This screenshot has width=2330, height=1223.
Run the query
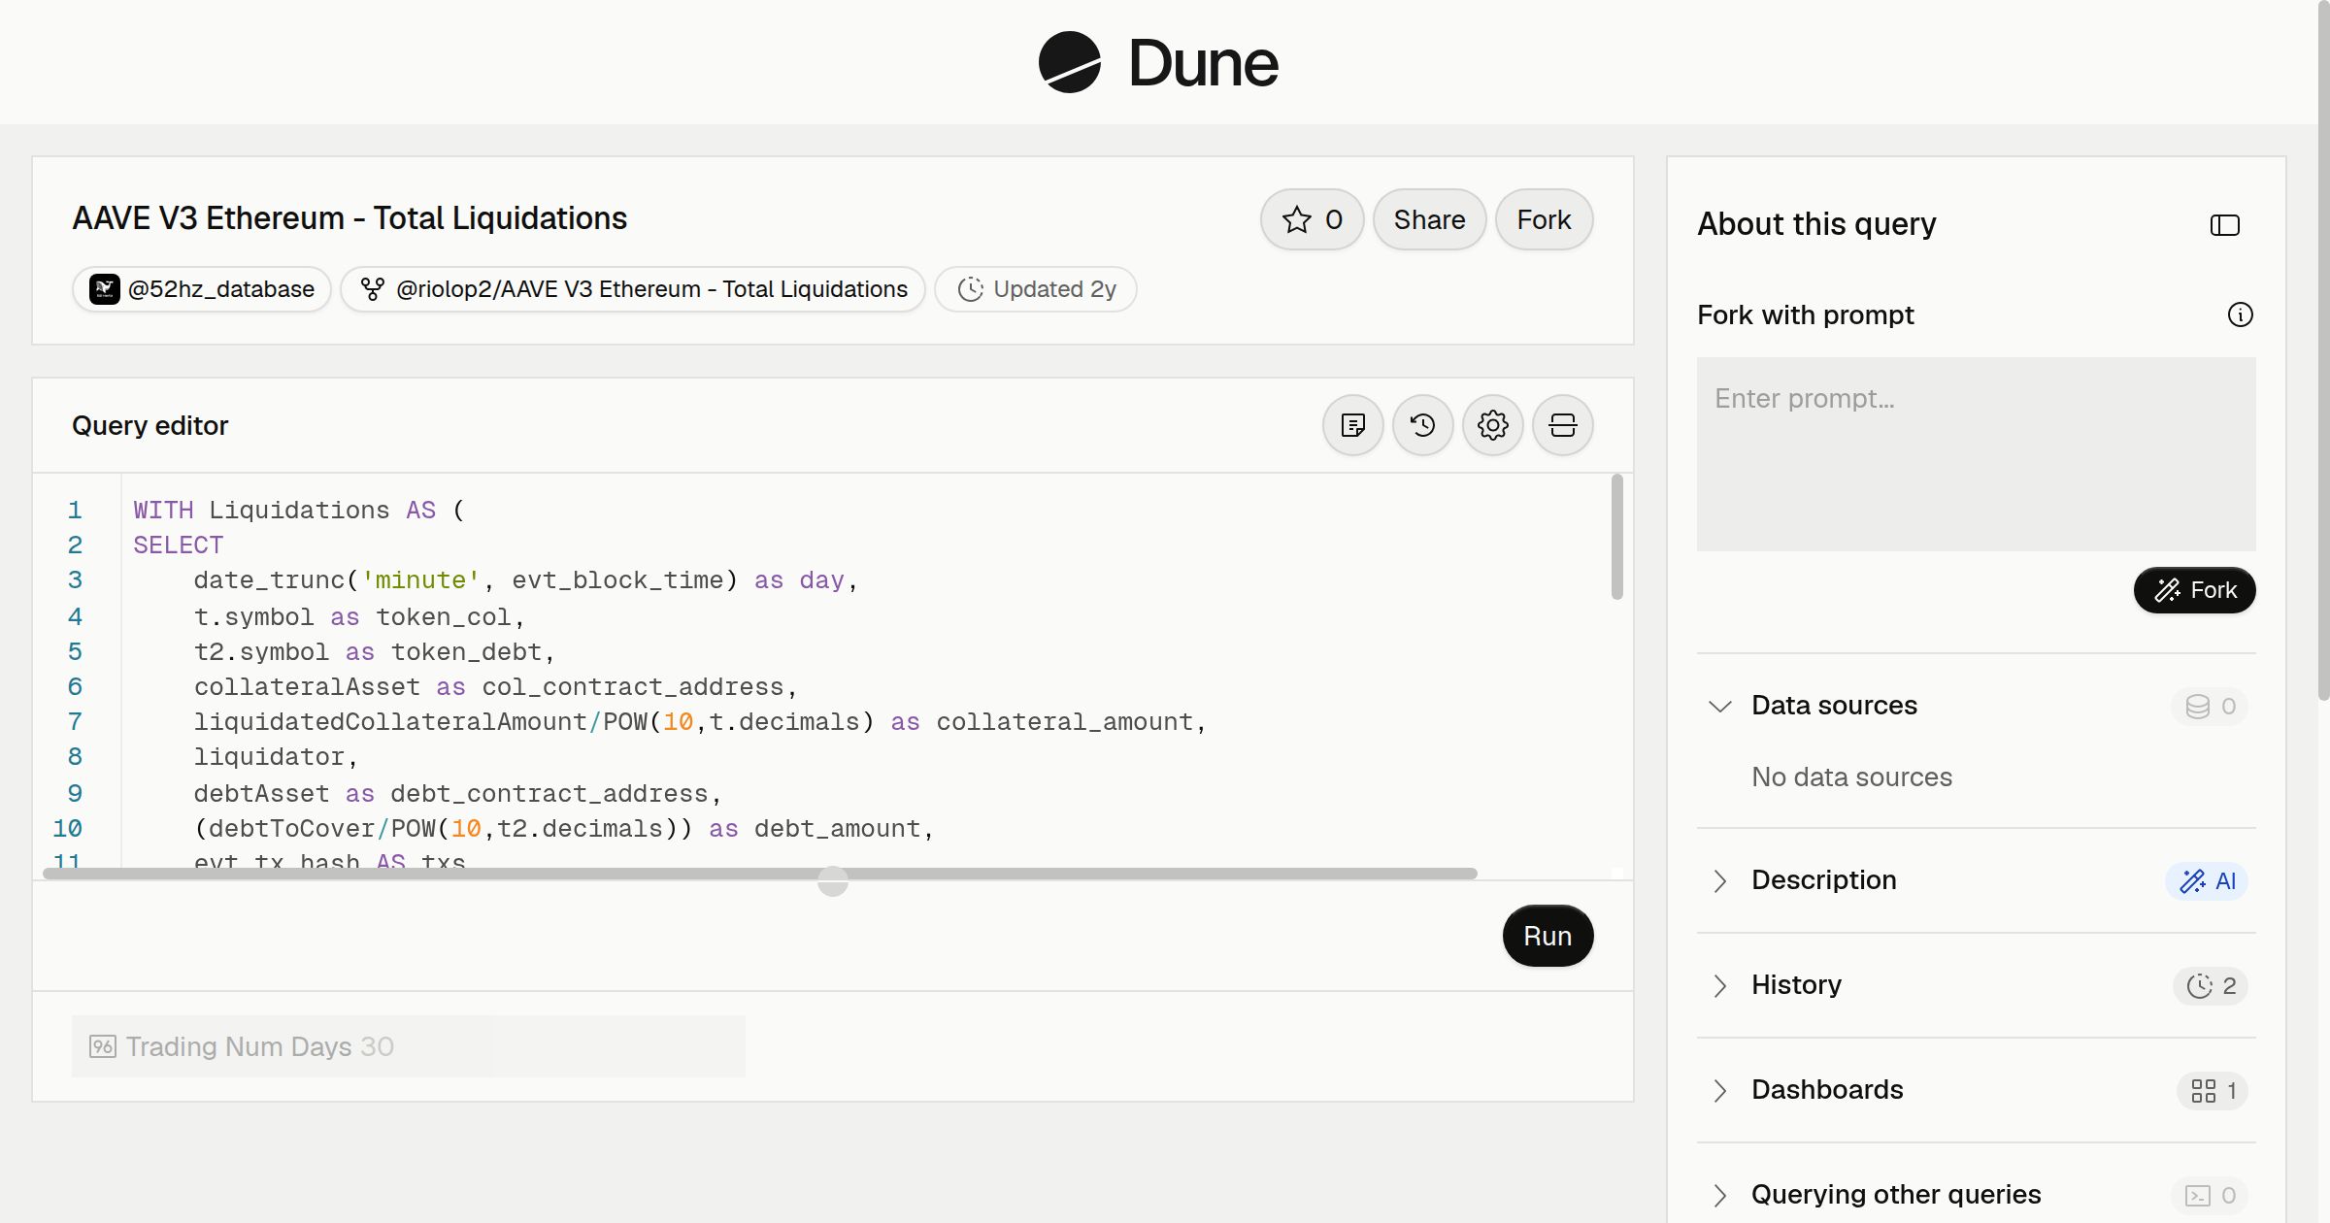pos(1548,936)
